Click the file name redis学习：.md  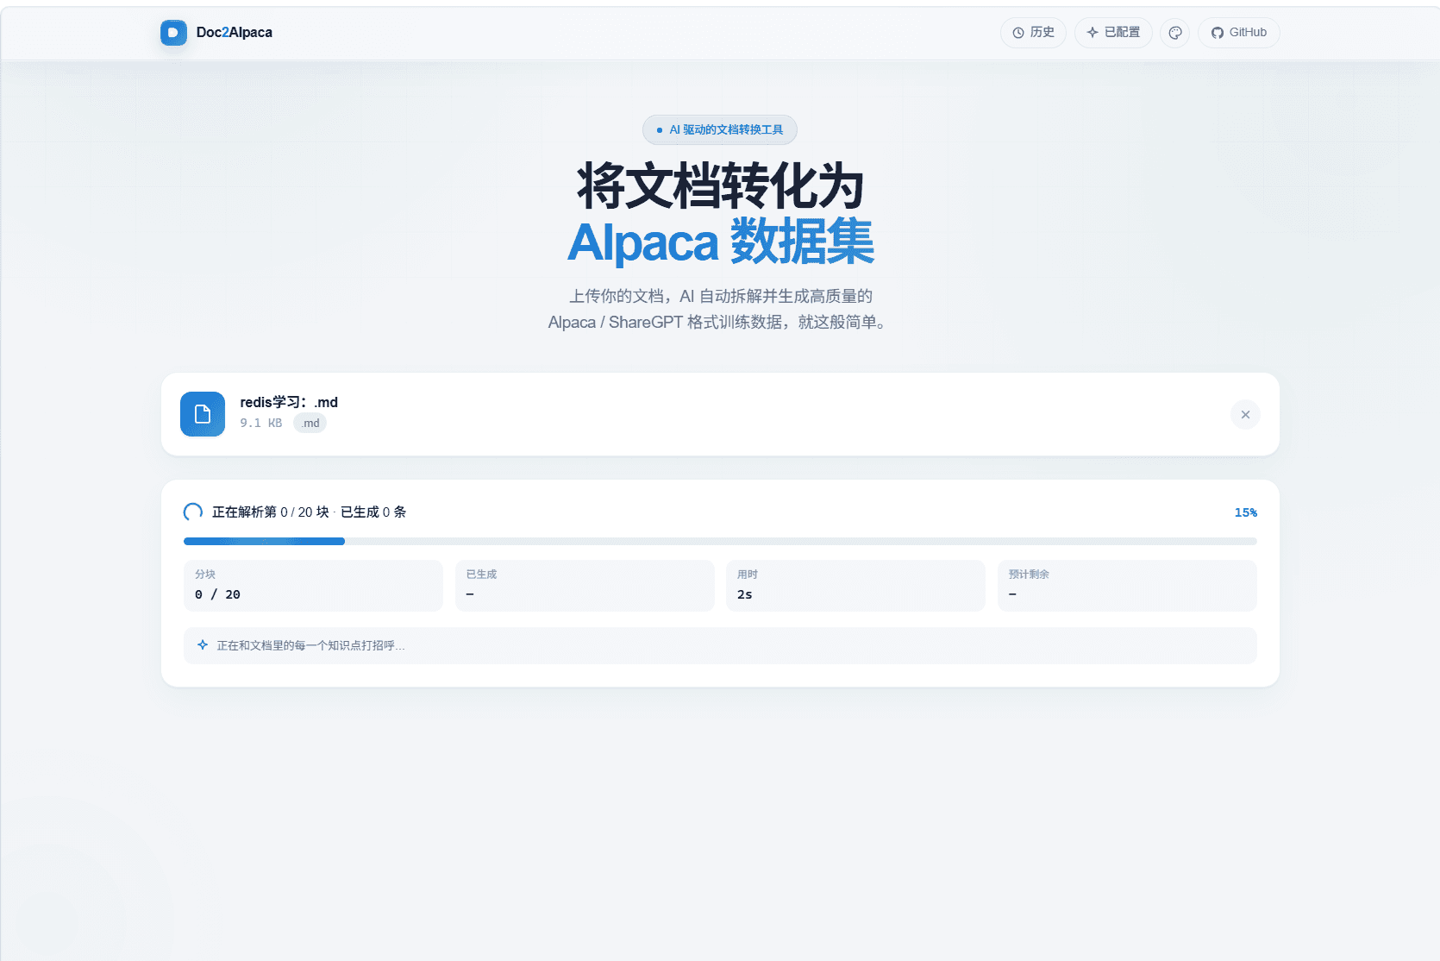click(x=289, y=402)
